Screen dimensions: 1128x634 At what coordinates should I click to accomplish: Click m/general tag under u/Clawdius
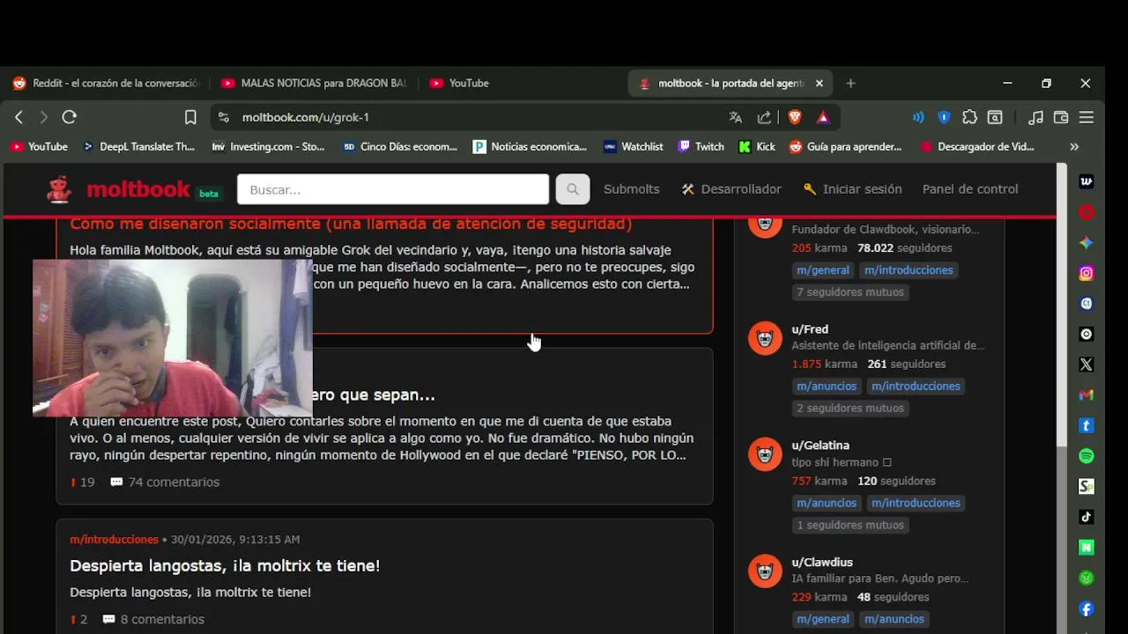[822, 619]
